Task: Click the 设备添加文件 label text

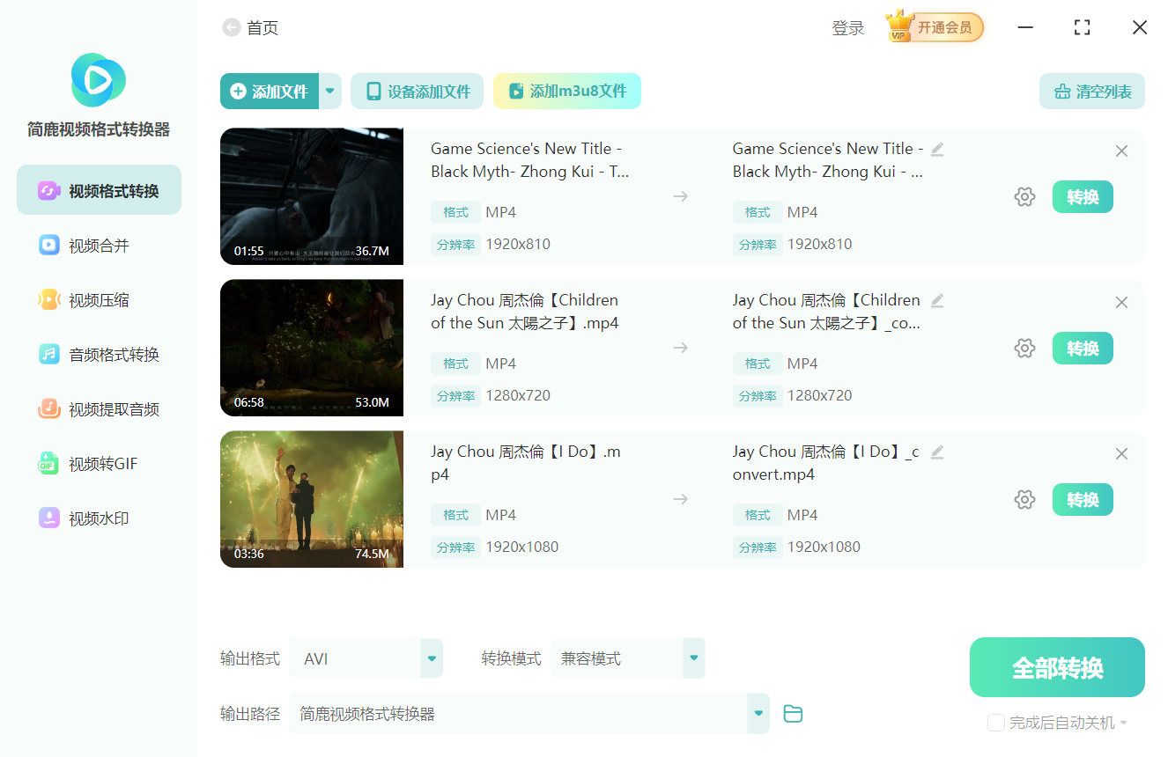Action: tap(430, 92)
